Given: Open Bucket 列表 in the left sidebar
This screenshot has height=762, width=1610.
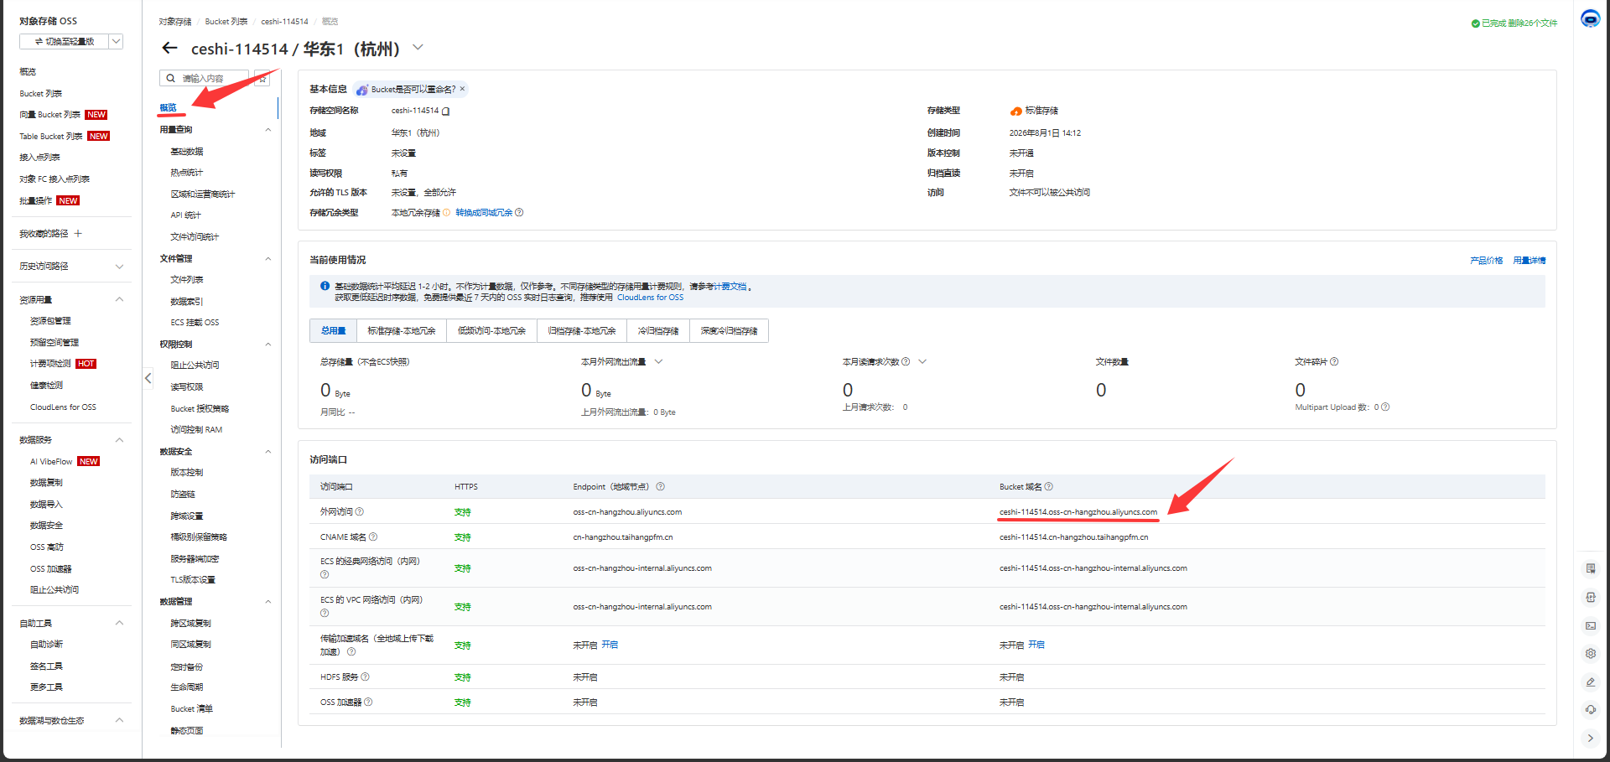Looking at the screenshot, I should (x=41, y=94).
